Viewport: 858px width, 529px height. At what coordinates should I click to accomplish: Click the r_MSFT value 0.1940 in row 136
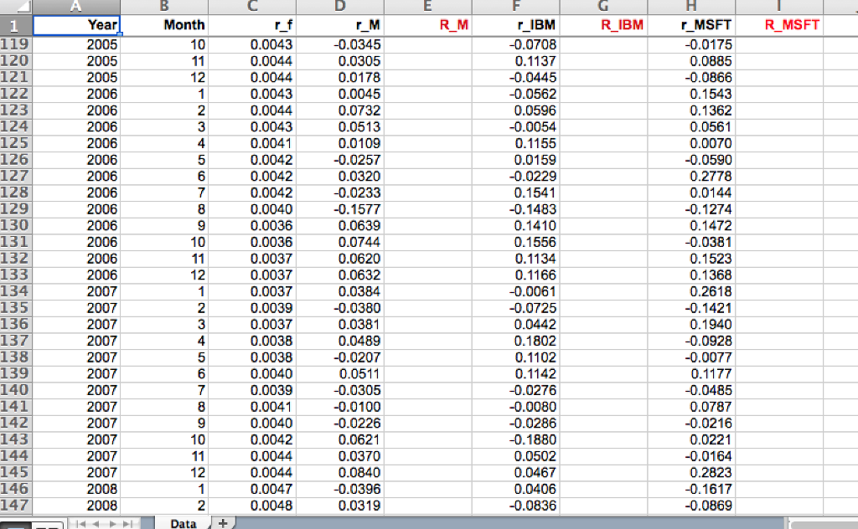[711, 325]
